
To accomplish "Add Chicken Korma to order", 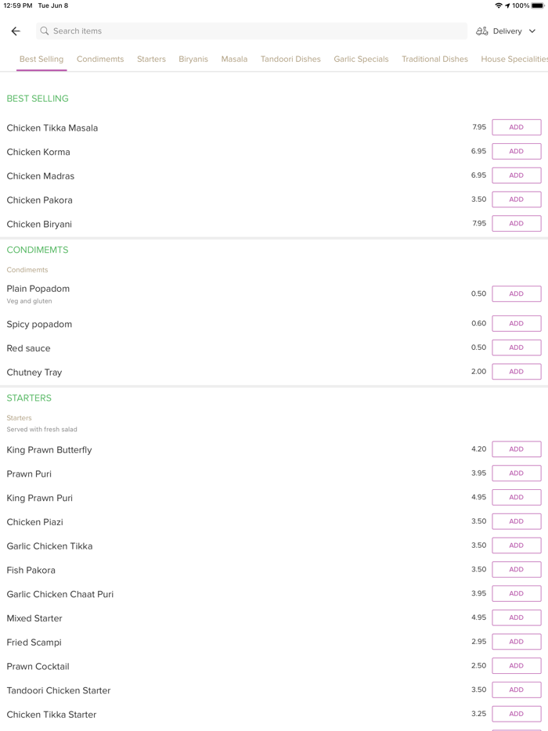I will coord(516,152).
